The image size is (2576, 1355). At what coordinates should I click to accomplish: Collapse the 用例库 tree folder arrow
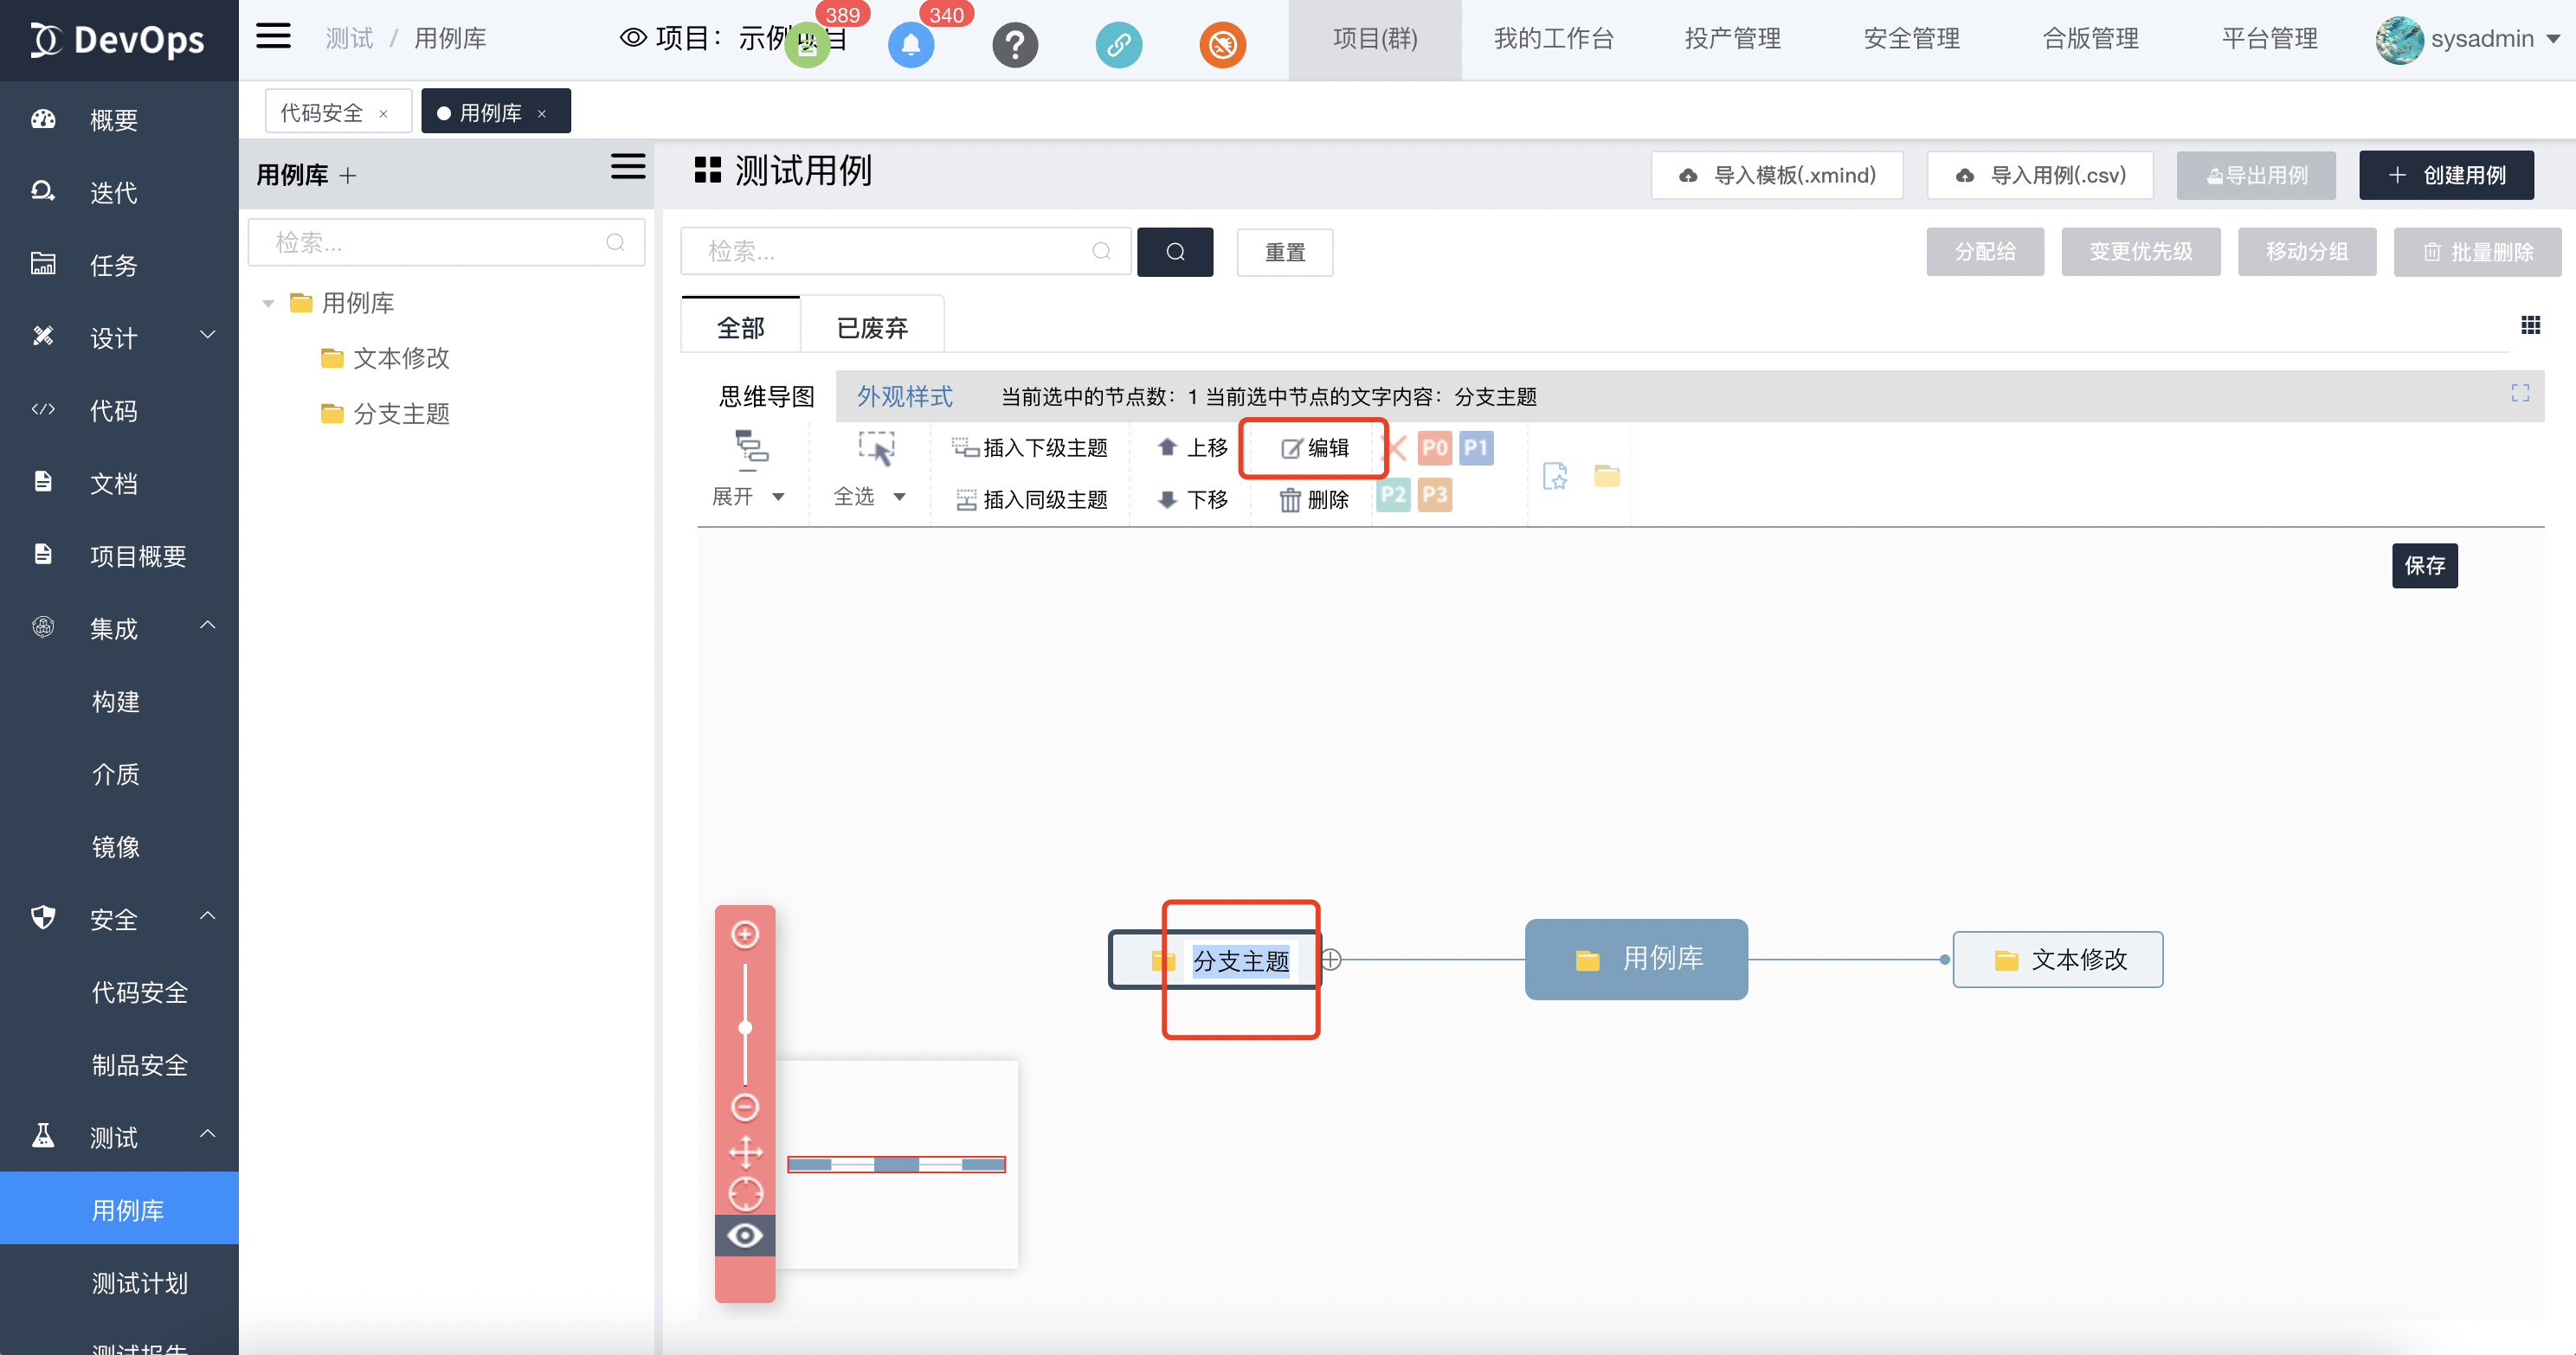268,304
